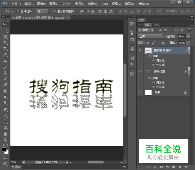Viewport: 195px width, 170px height.
Task: Collapse effects of 搜狗指南 text layer
Action: [x=189, y=71]
